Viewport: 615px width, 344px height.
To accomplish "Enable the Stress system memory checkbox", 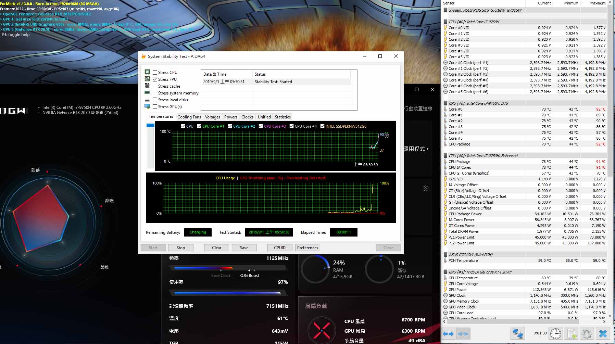I will [x=155, y=93].
